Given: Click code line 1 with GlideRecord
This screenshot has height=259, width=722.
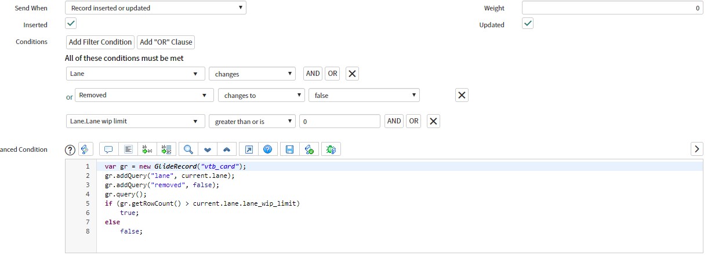Looking at the screenshot, I should (x=176, y=166).
